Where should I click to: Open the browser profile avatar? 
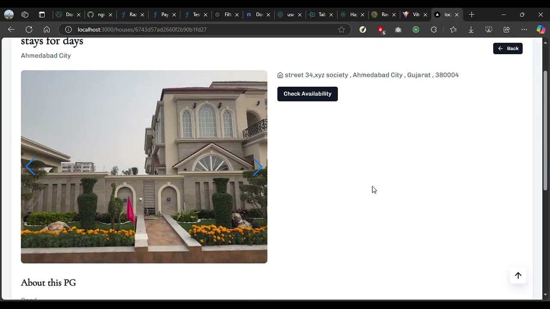(9, 15)
